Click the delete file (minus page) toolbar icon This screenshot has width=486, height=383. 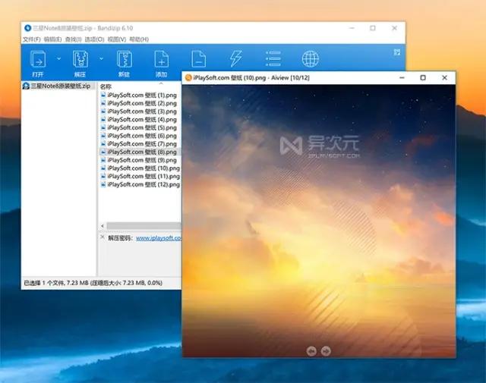click(198, 59)
